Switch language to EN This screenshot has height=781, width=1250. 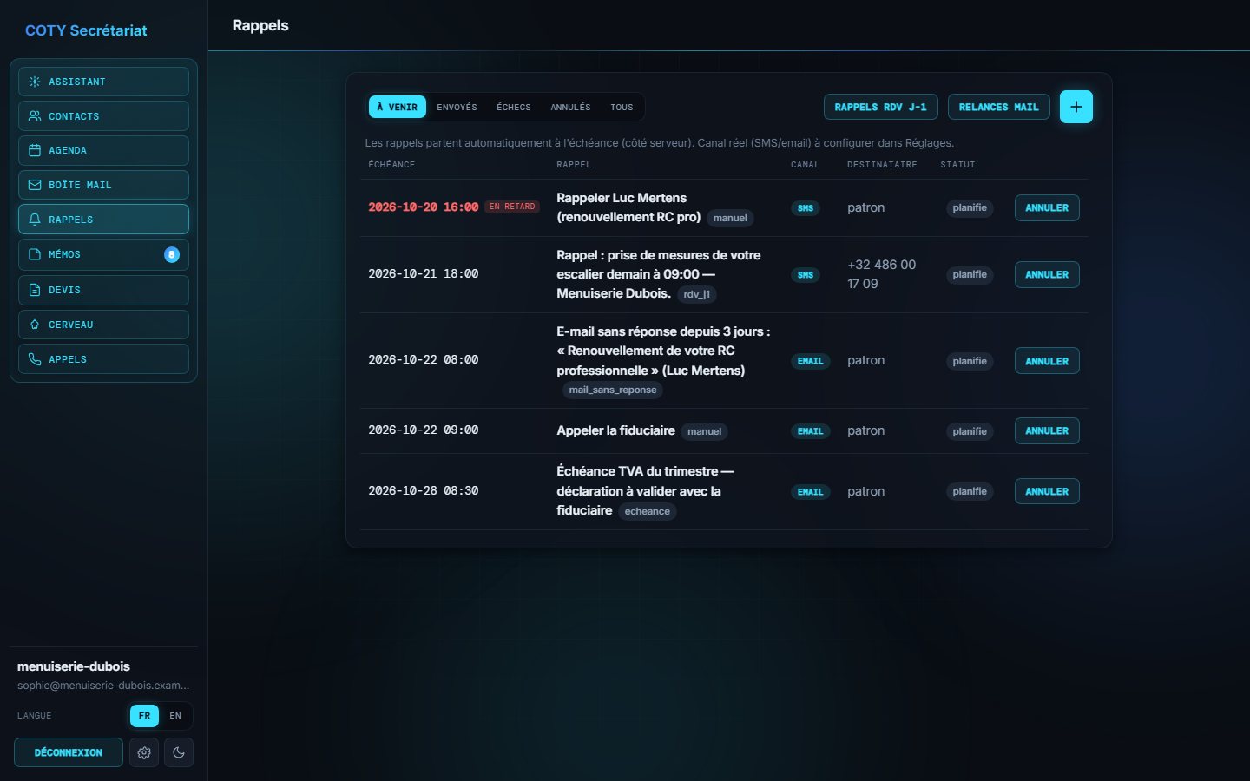point(175,716)
